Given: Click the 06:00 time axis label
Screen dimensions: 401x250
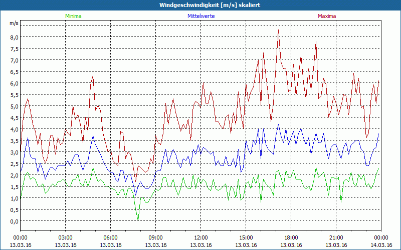Looking at the screenshot, I should pos(111,237).
